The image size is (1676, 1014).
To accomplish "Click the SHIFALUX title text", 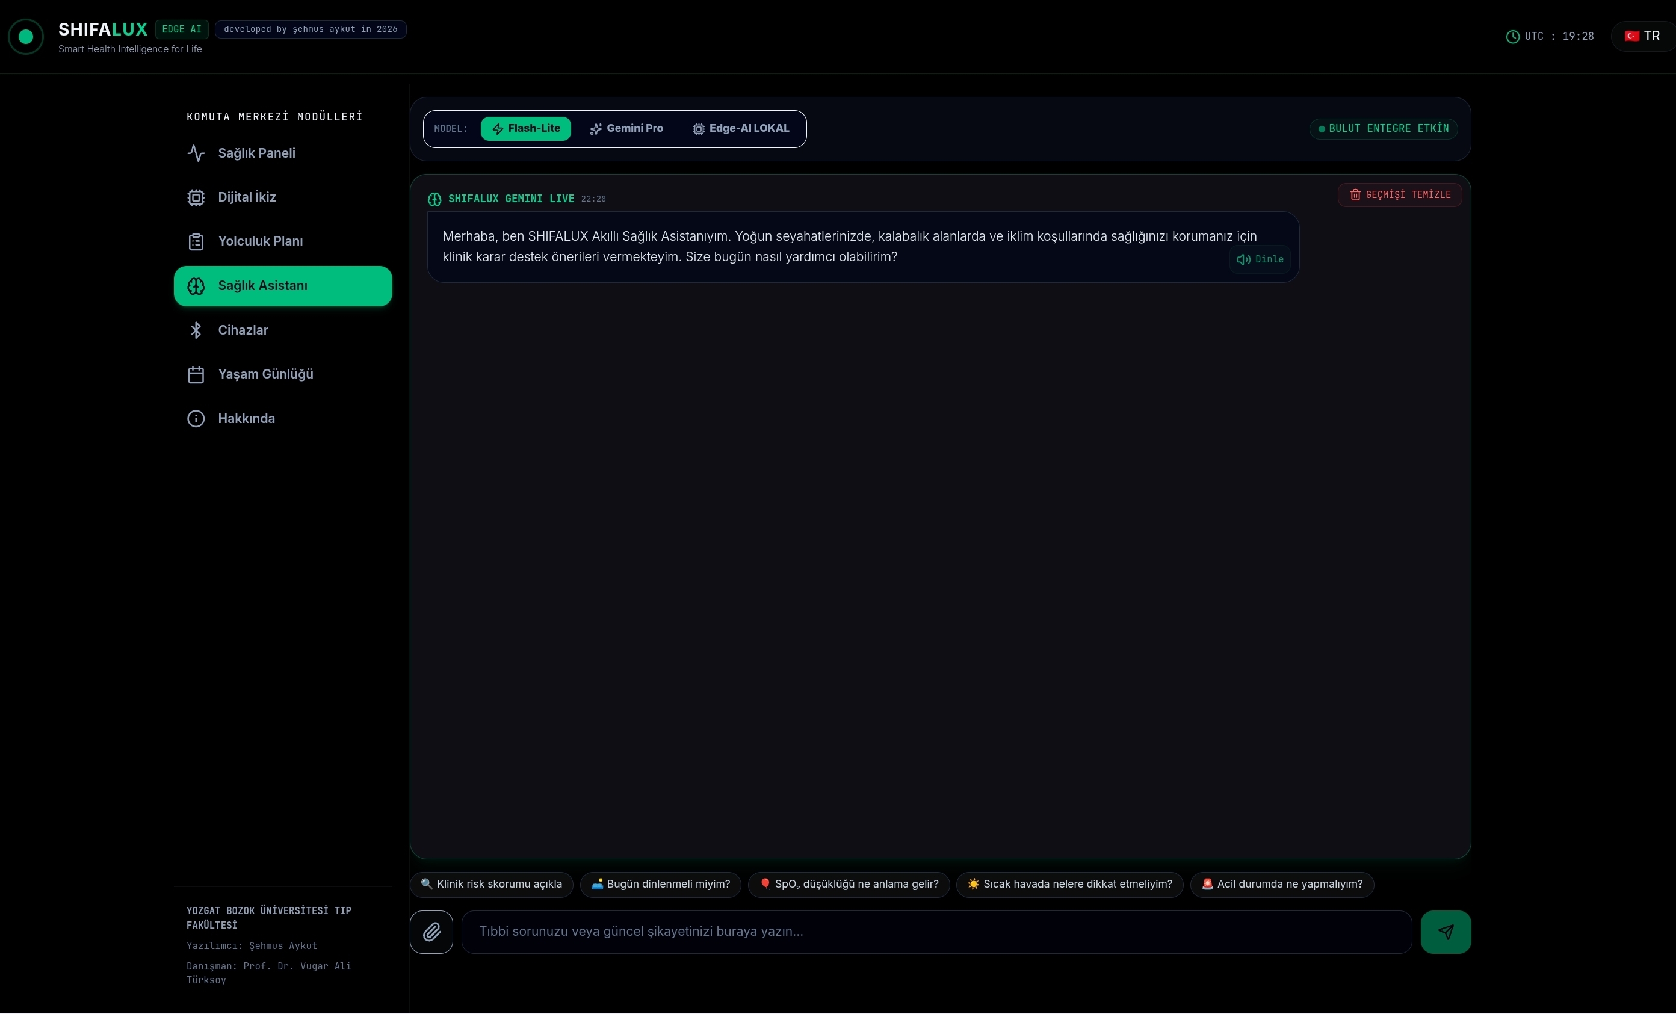I will [x=103, y=29].
